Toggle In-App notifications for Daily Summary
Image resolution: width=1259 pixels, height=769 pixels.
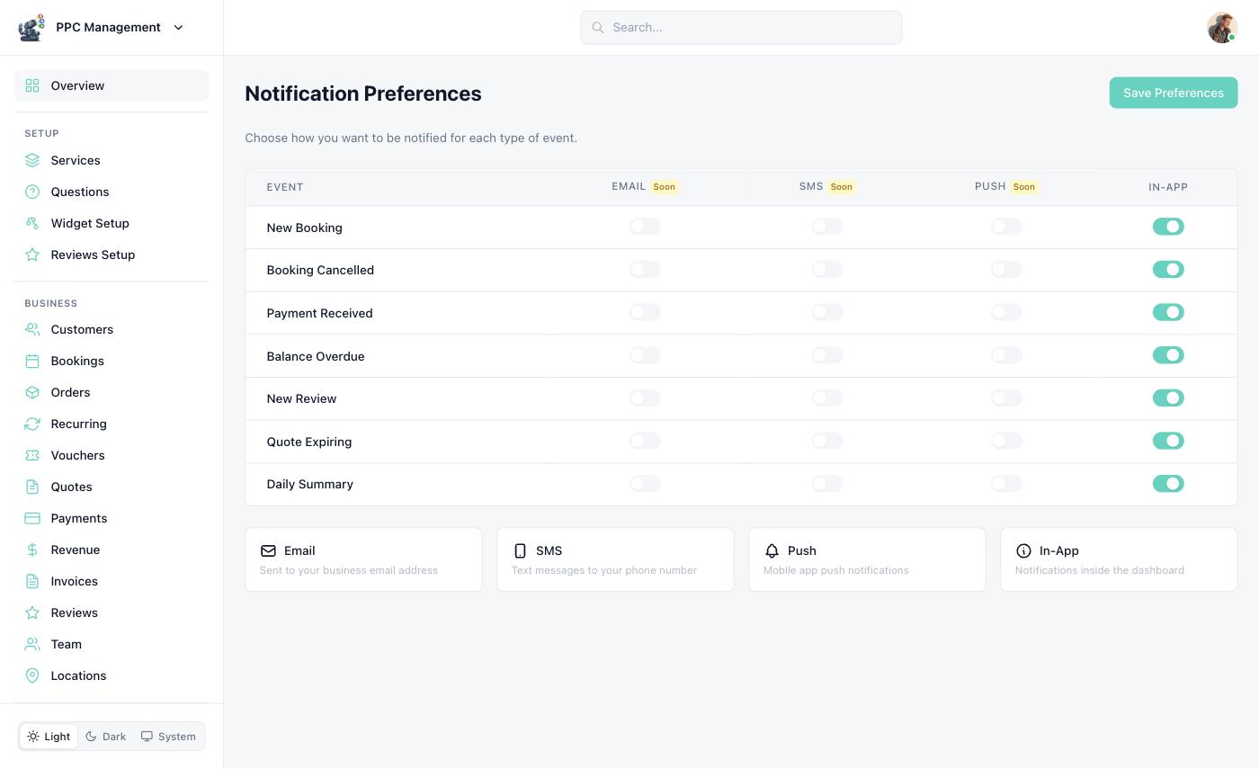click(1168, 484)
